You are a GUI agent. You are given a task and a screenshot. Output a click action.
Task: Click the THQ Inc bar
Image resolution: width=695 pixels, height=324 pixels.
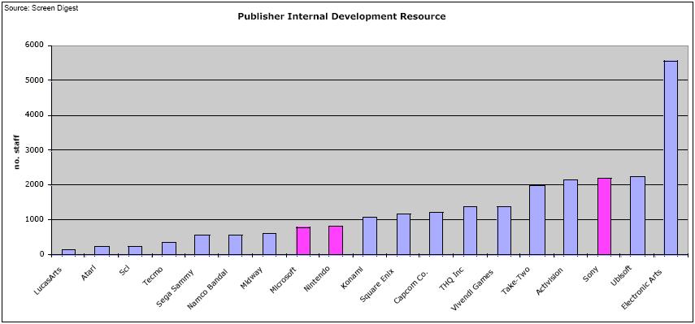(471, 231)
